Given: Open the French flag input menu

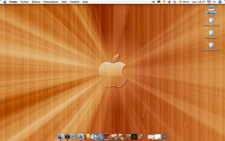Looking at the screenshot, I should 209,2.
